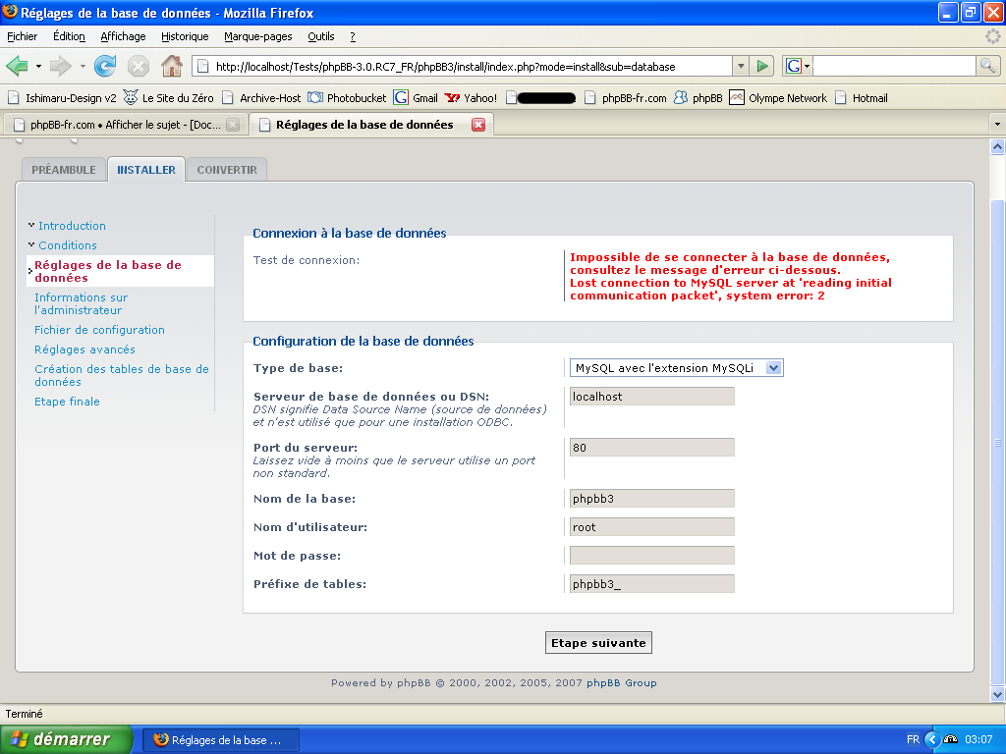Go to the Introduction step

point(72,226)
